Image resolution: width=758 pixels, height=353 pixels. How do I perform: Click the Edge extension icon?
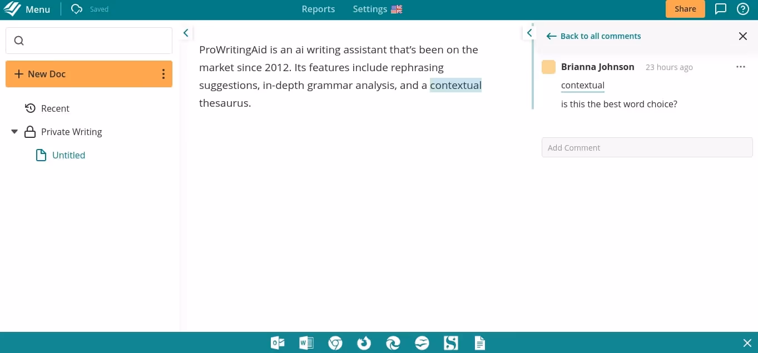click(x=393, y=343)
